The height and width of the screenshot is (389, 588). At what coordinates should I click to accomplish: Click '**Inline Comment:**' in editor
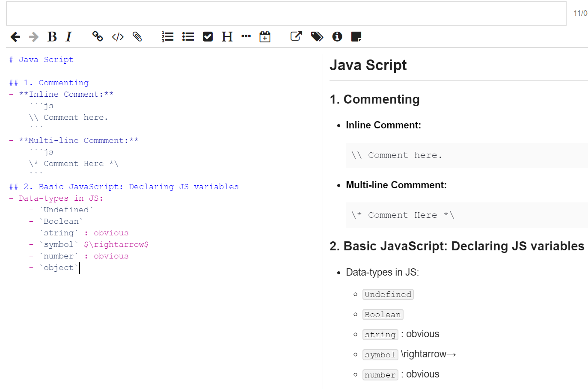tap(66, 94)
